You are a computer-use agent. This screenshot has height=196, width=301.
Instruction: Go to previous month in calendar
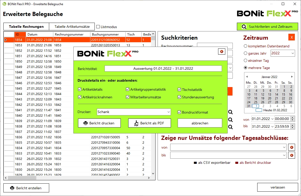[x=247, y=77]
